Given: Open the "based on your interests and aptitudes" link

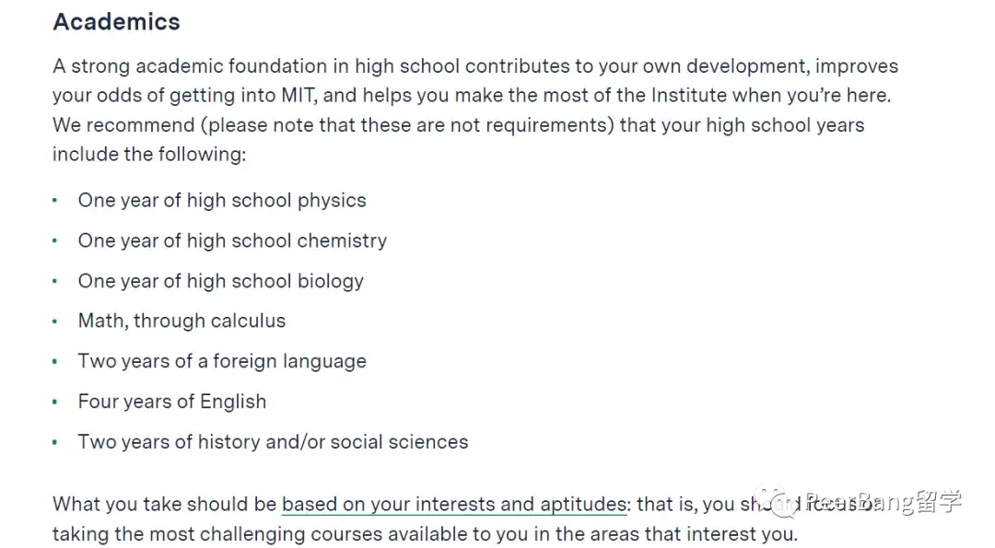Looking at the screenshot, I should click(453, 504).
